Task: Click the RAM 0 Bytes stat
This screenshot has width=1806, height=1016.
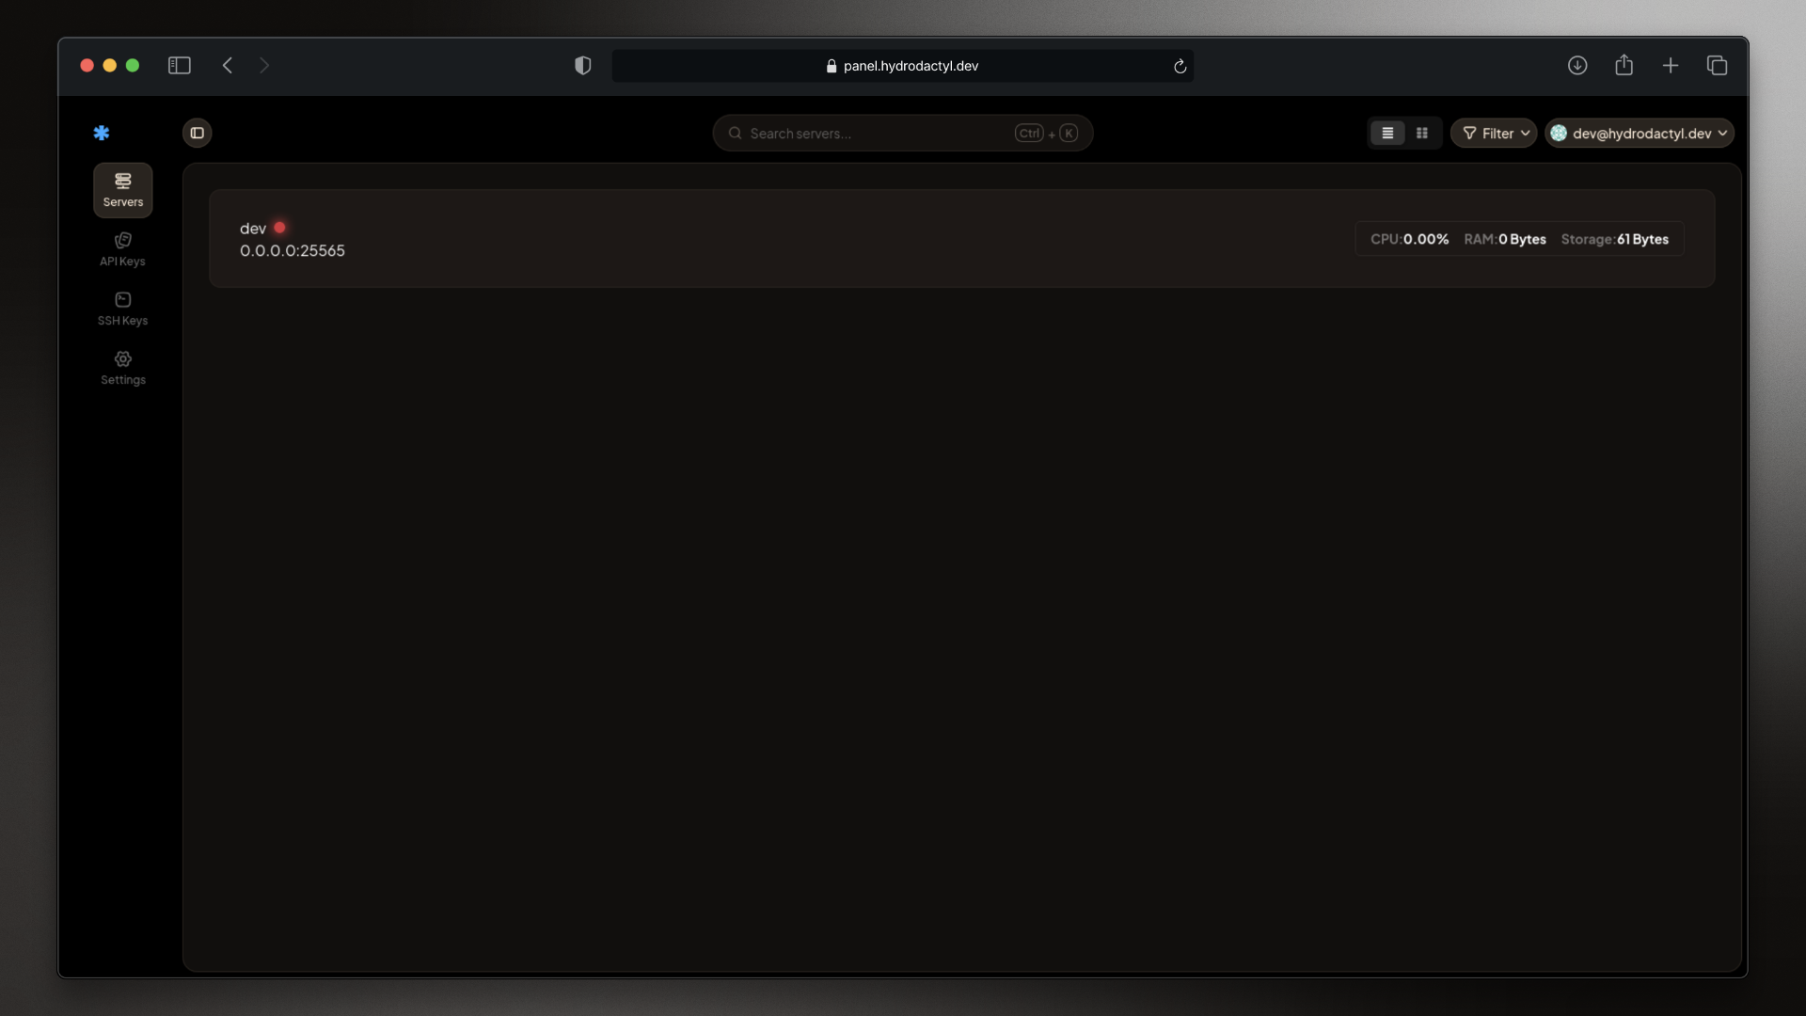Action: click(x=1505, y=239)
